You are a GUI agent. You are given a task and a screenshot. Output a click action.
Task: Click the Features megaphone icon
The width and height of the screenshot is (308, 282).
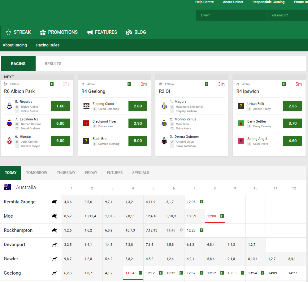coord(90,32)
